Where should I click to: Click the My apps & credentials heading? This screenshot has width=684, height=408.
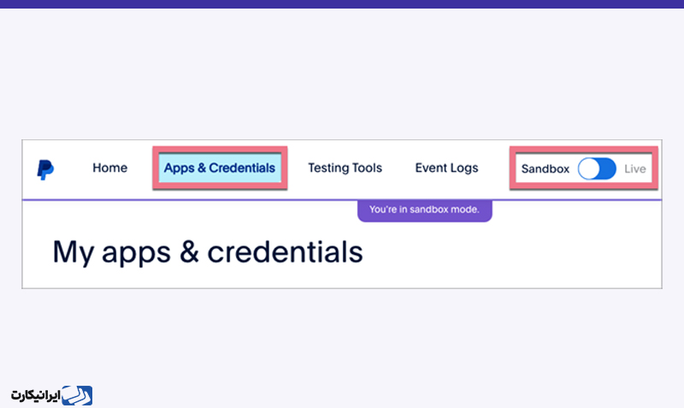click(208, 252)
